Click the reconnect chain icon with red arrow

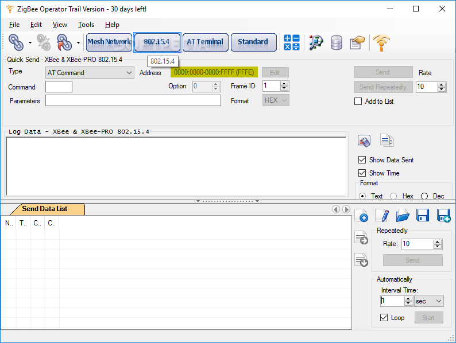pyautogui.click(x=64, y=42)
